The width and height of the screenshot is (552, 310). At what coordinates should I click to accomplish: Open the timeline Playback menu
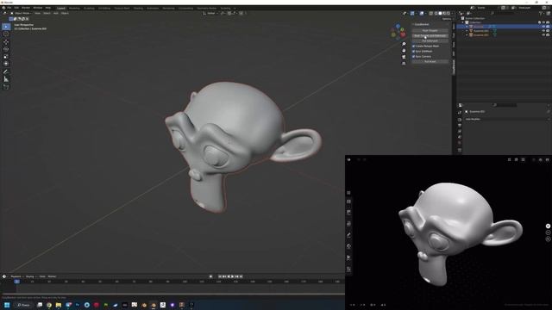tap(16, 276)
